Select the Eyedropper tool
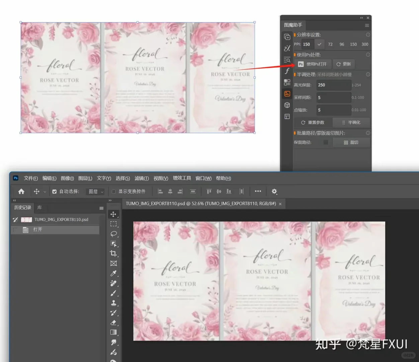 coord(113,273)
